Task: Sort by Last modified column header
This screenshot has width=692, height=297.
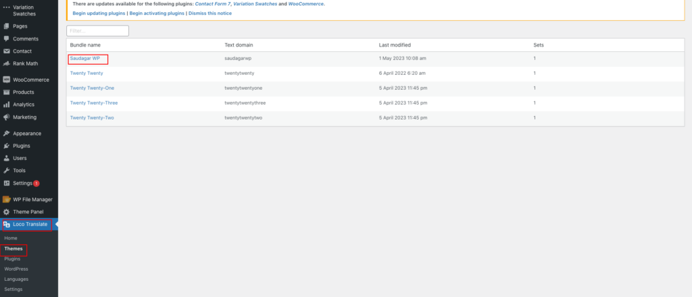Action: [x=395, y=45]
